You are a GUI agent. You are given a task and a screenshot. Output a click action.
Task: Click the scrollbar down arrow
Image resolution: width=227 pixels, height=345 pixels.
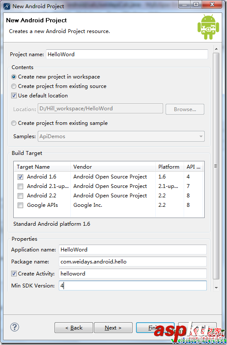click(216, 287)
